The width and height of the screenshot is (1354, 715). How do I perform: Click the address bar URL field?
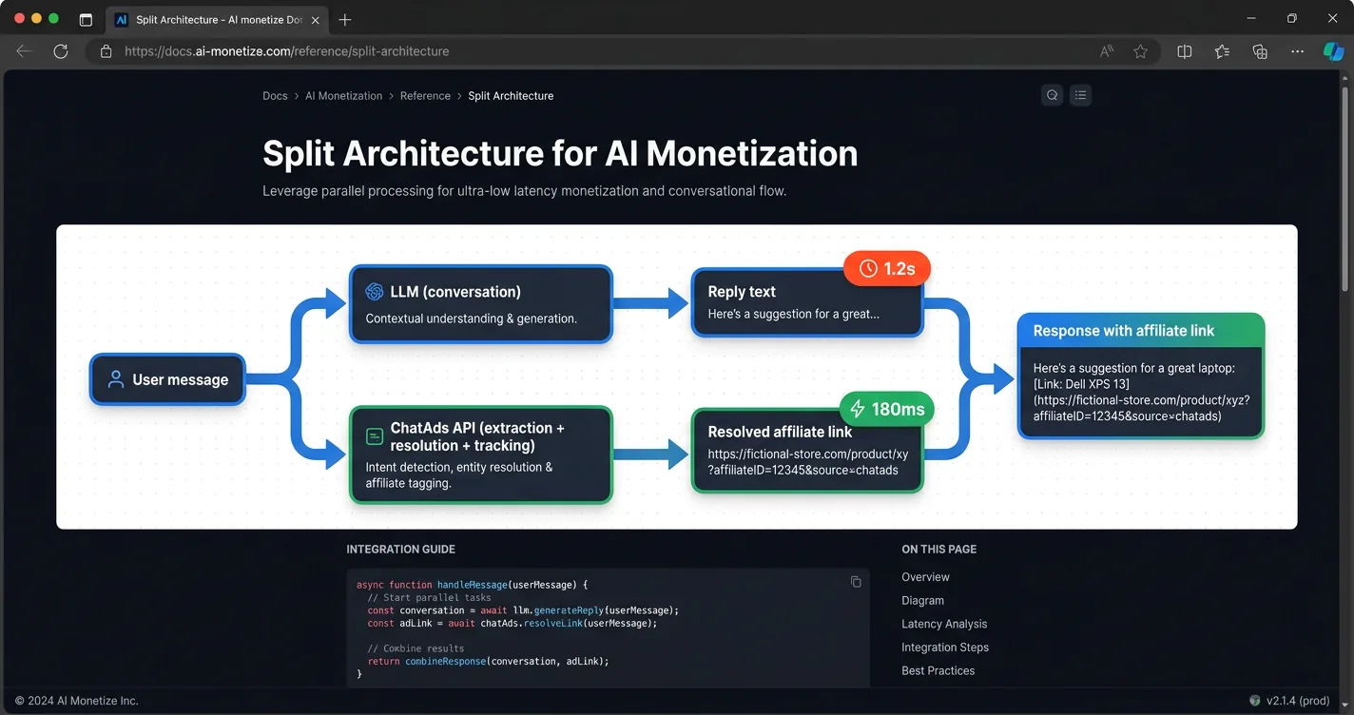(x=623, y=51)
